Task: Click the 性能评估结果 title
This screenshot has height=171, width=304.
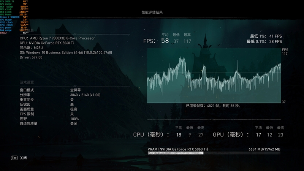Action: pyautogui.click(x=152, y=12)
